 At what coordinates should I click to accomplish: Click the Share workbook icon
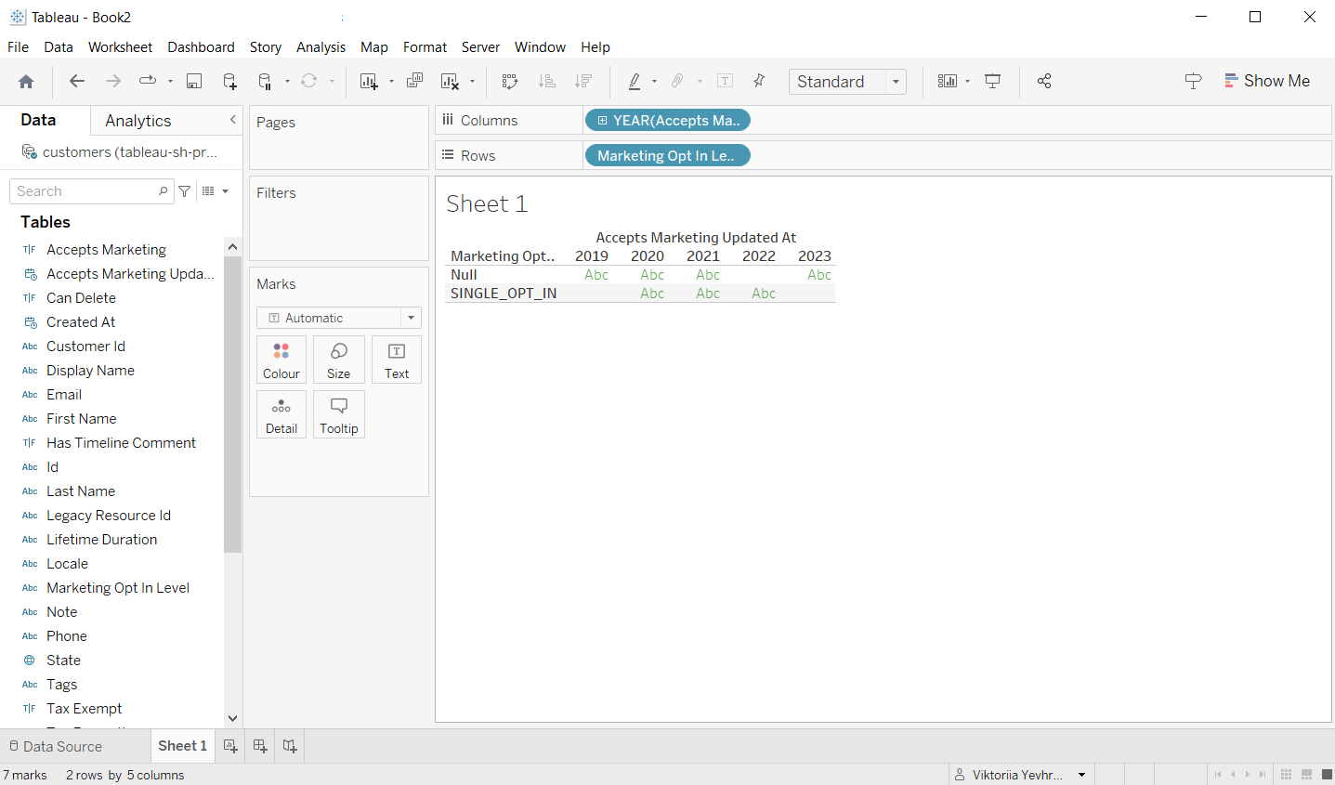1043,81
